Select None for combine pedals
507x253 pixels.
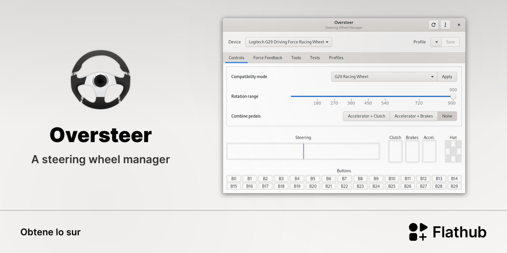[447, 116]
